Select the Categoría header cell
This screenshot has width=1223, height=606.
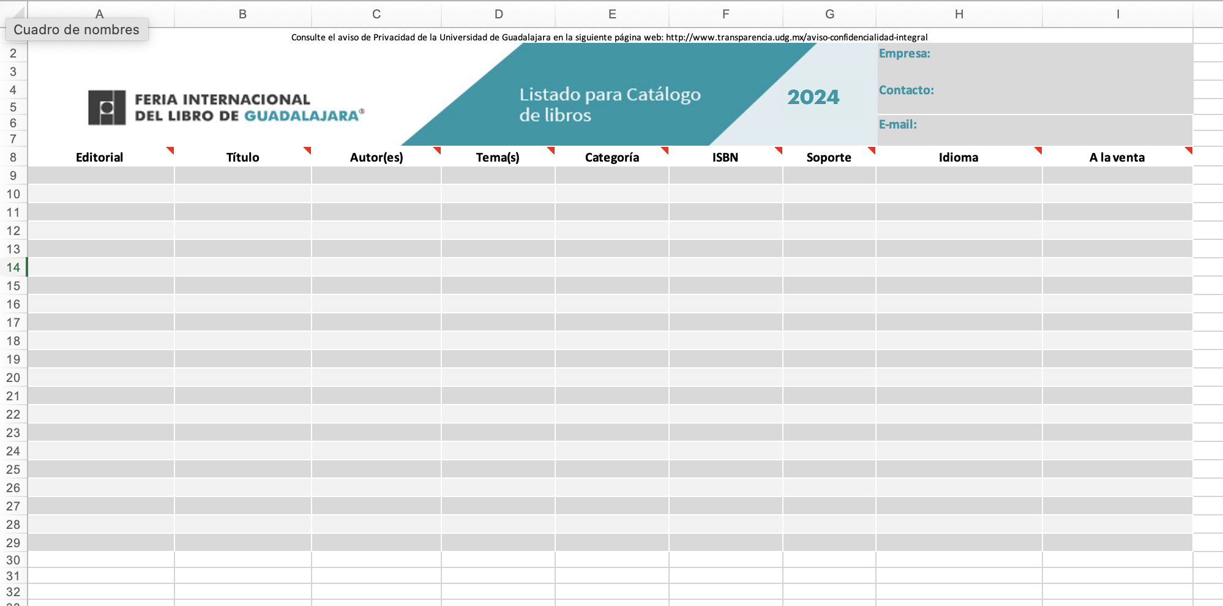611,157
